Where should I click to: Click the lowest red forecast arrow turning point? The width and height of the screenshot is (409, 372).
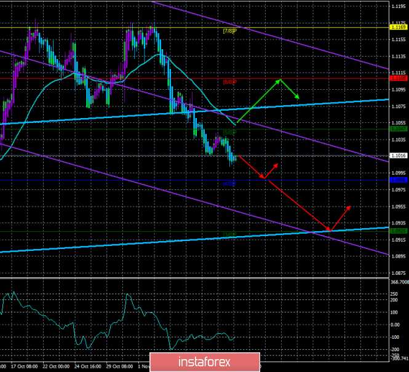pyautogui.click(x=328, y=231)
